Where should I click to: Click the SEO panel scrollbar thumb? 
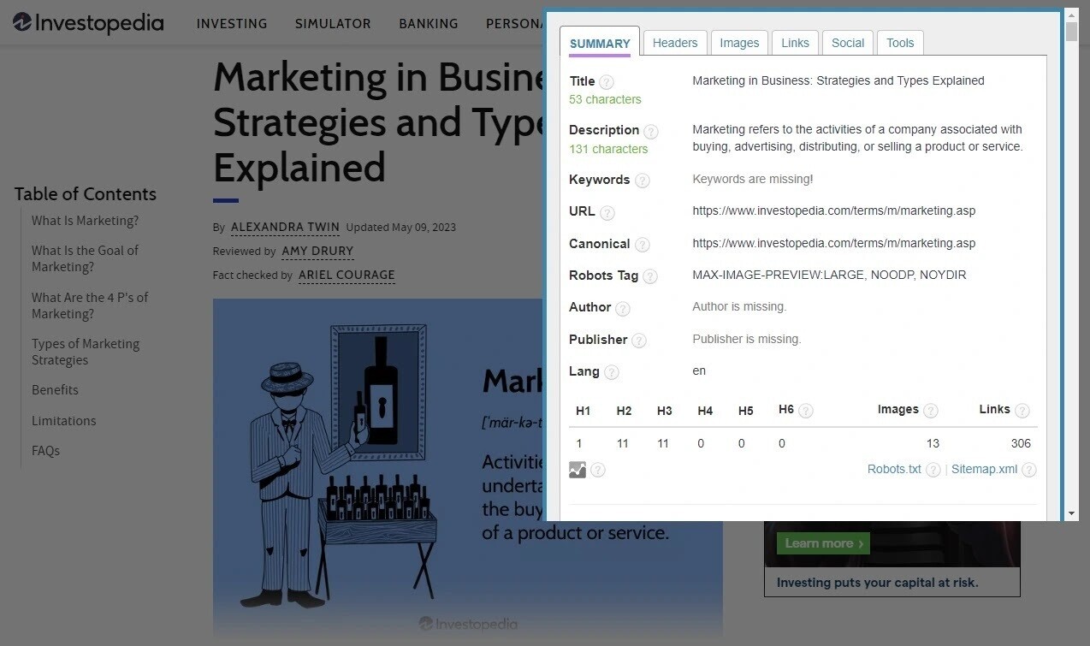[1071, 31]
